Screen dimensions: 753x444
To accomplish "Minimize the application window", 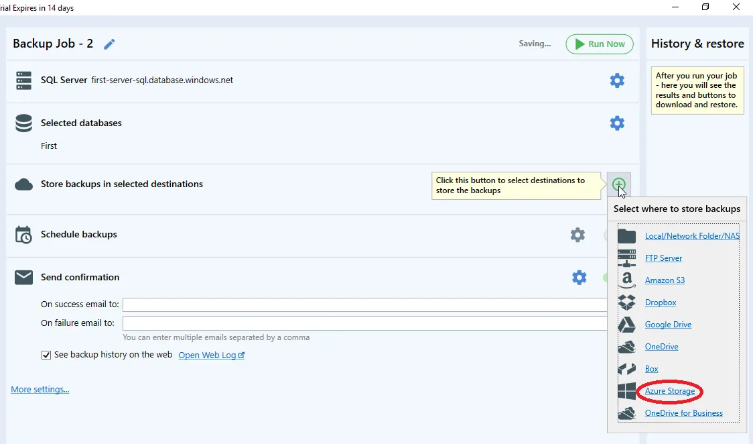I will click(675, 7).
